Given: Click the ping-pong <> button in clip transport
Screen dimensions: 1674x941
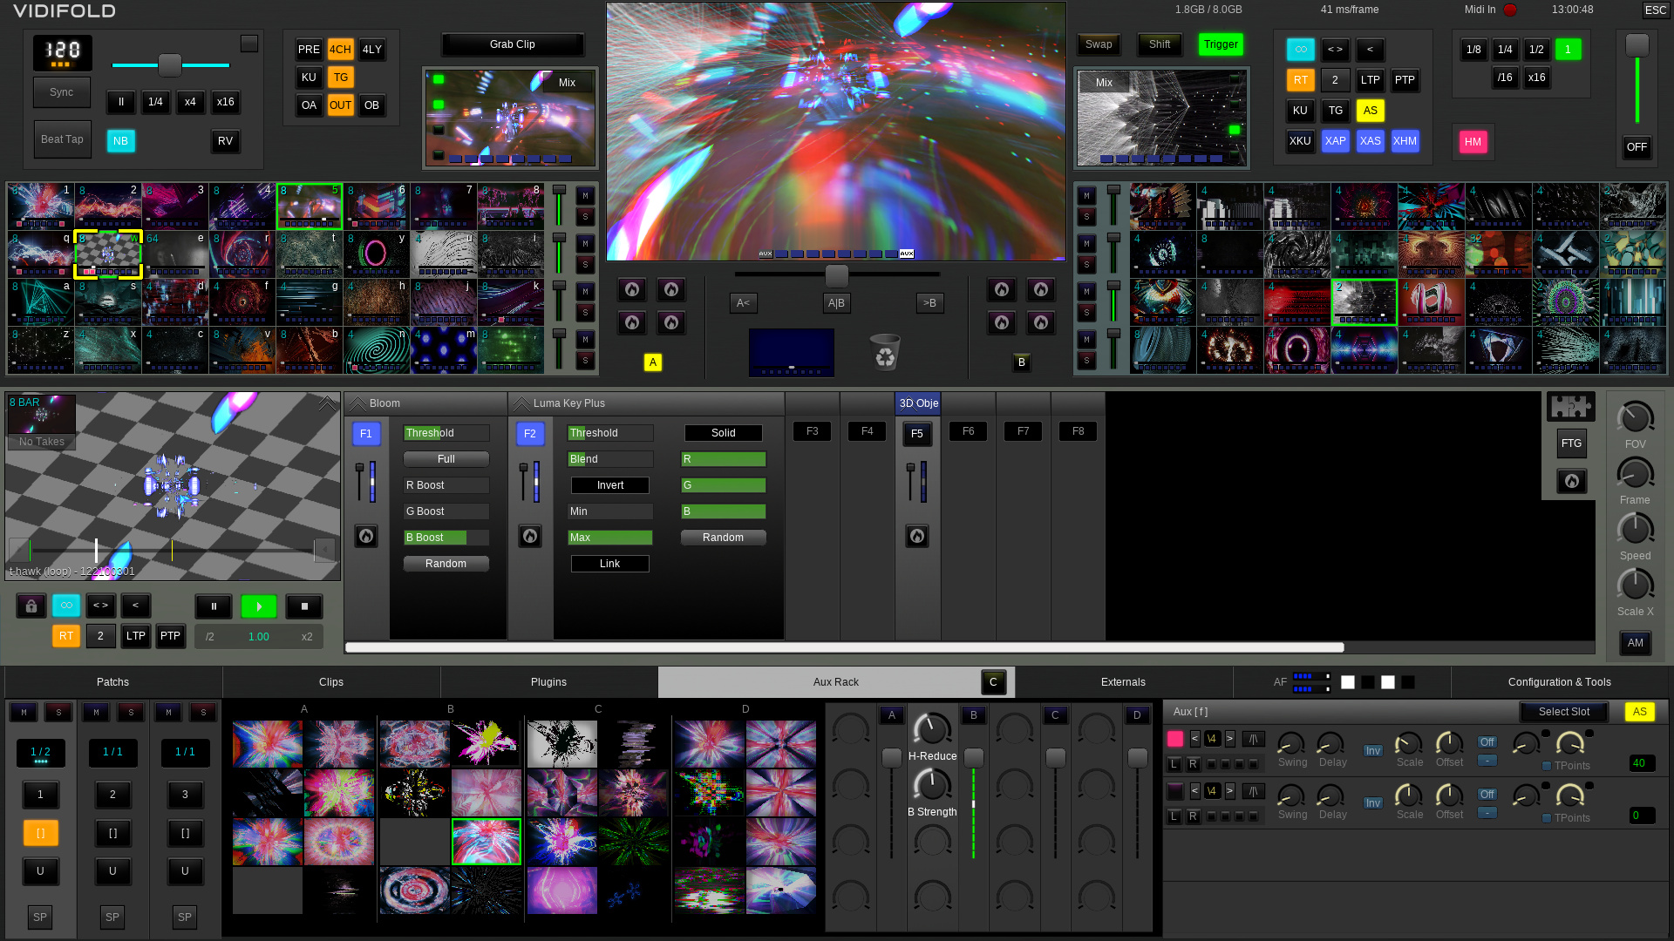Looking at the screenshot, I should pos(101,606).
